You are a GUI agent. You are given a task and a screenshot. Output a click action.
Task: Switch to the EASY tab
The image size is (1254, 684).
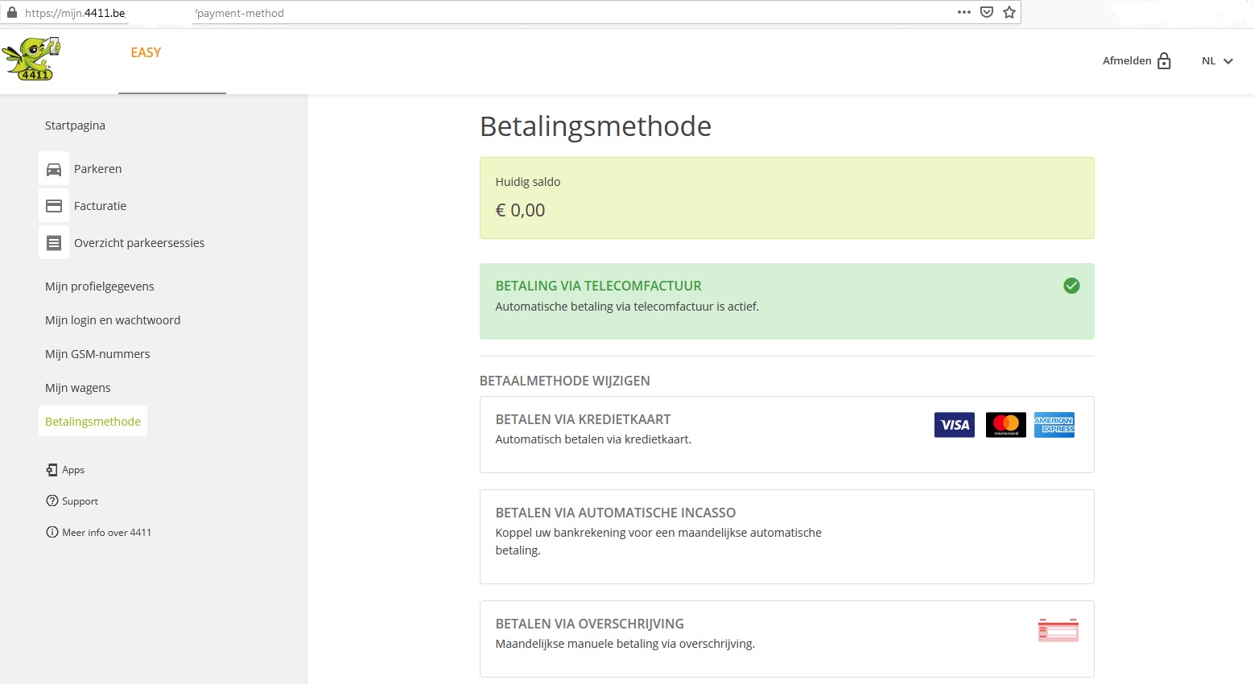click(x=146, y=52)
